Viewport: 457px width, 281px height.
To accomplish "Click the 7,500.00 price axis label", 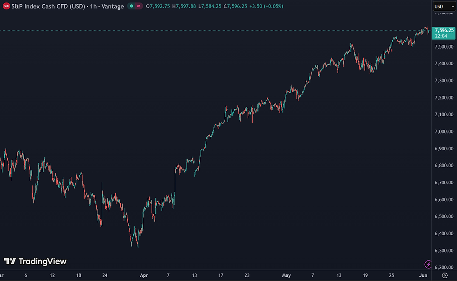I will 444,47.
